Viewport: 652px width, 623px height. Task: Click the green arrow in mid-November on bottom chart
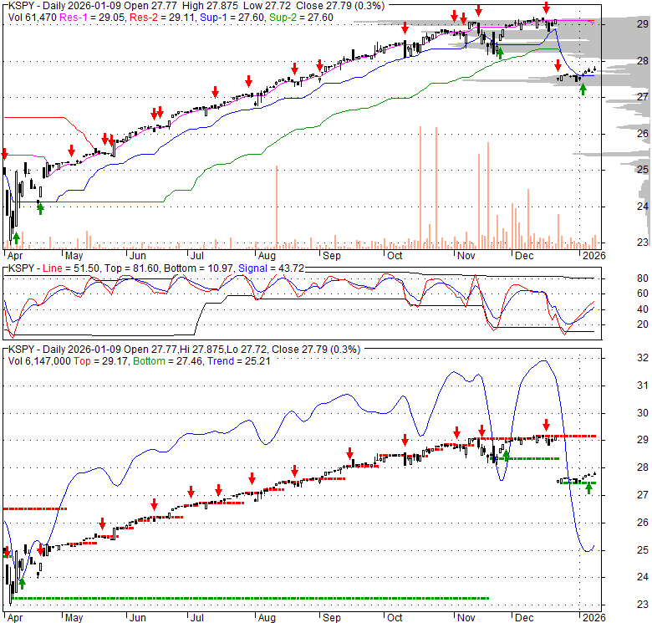[x=506, y=456]
